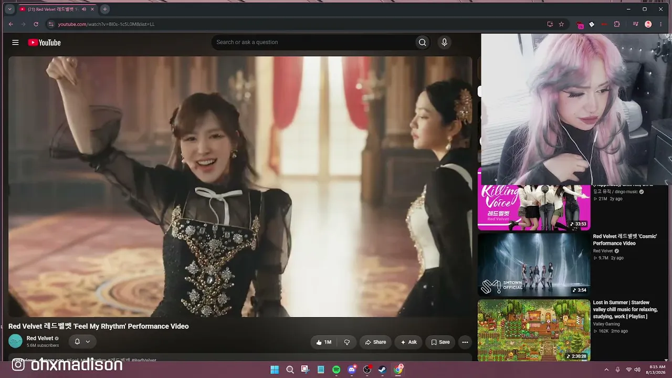Open the dingo music channel link
Viewport: 672px width, 378px height.
coord(615,192)
